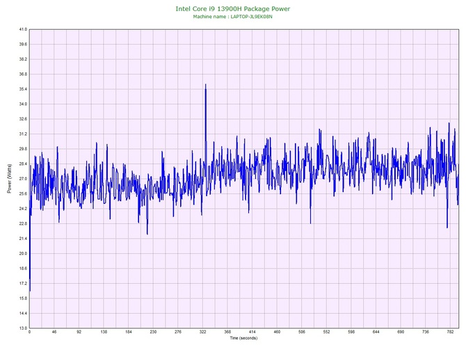Click the 35.4 y-axis value
The width and height of the screenshot is (466, 350).
coord(23,89)
